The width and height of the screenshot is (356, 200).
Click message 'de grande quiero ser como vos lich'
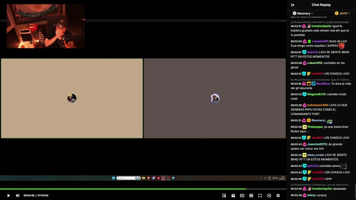(x=317, y=147)
